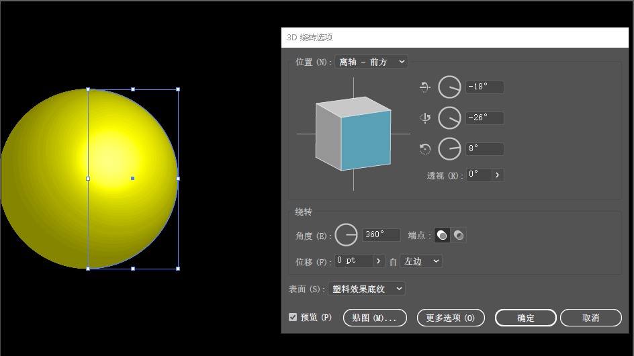Viewport: 634px width, 356px height.
Task: Click the -18° rotation input field
Action: coord(485,87)
